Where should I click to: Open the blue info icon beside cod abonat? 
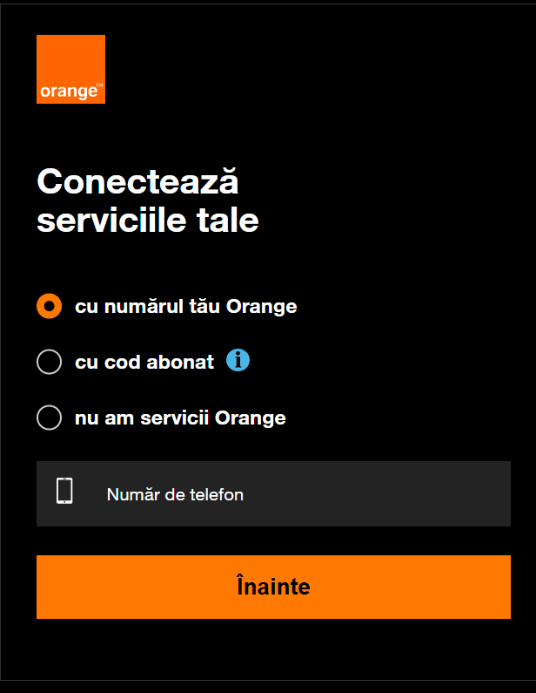point(238,360)
